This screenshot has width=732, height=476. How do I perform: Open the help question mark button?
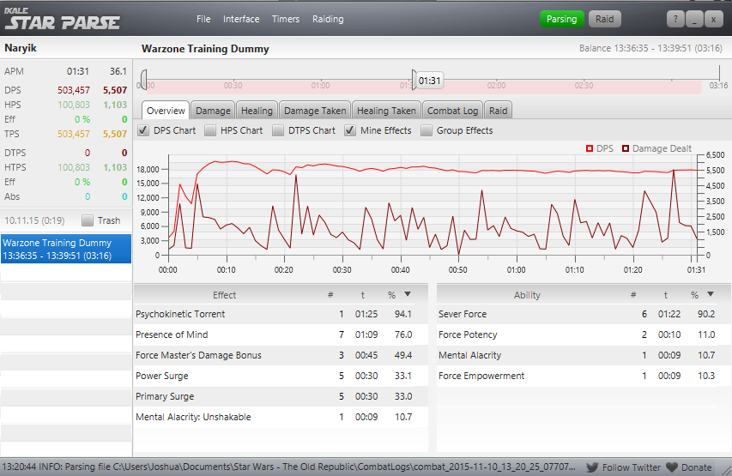coord(675,19)
